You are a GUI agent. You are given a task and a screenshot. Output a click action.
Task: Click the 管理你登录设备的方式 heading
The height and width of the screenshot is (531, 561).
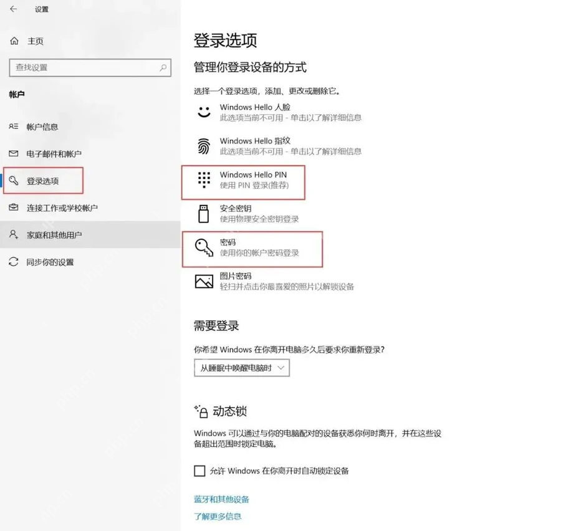[250, 67]
